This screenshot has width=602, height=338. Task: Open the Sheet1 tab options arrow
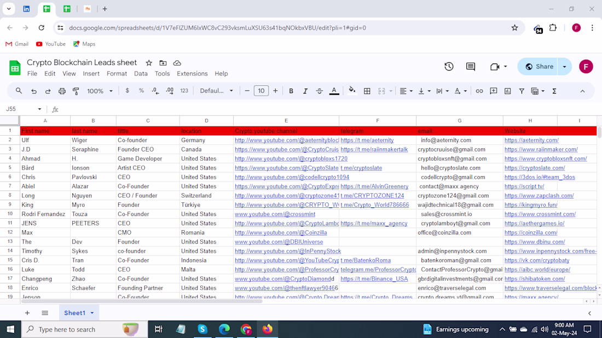coord(92,313)
